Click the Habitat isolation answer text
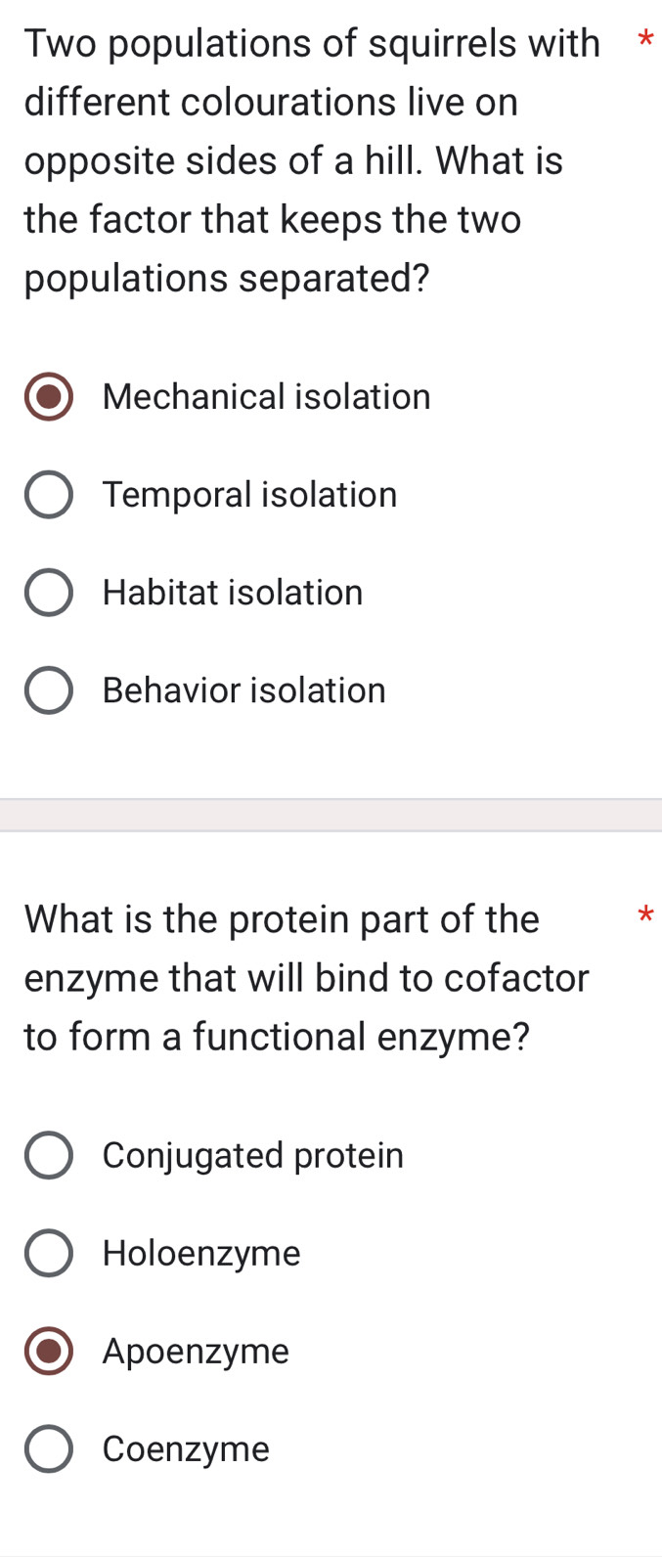Viewport: 662px width, 1557px height. click(x=233, y=592)
